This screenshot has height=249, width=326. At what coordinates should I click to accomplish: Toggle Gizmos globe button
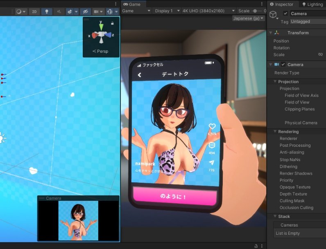(110, 11)
